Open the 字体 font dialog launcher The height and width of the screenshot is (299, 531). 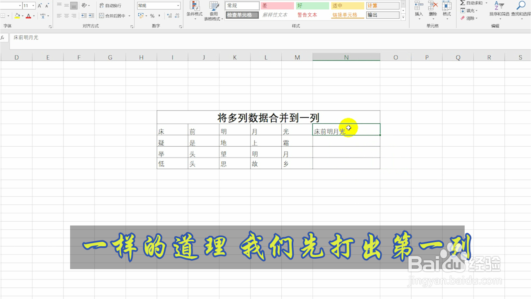(50, 27)
